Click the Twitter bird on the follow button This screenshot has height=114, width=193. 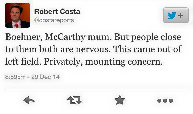coord(172,15)
